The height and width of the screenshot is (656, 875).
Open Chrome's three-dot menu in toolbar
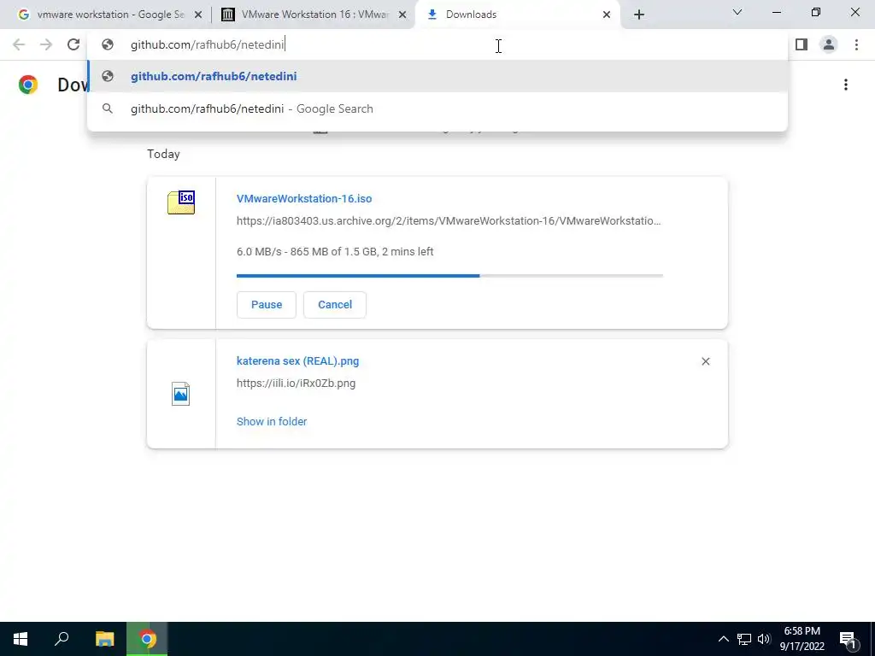click(856, 44)
